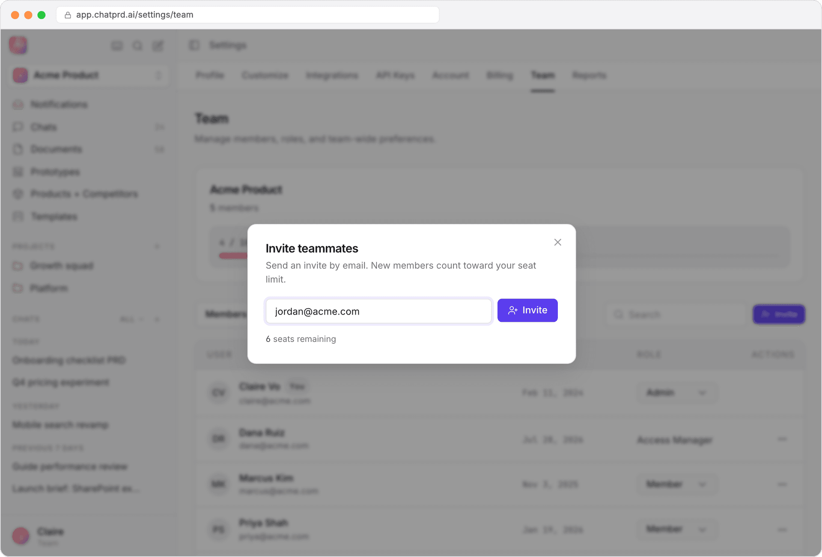Open the actions menu for Dana Ruiz
This screenshot has height=557, width=822.
click(x=782, y=439)
